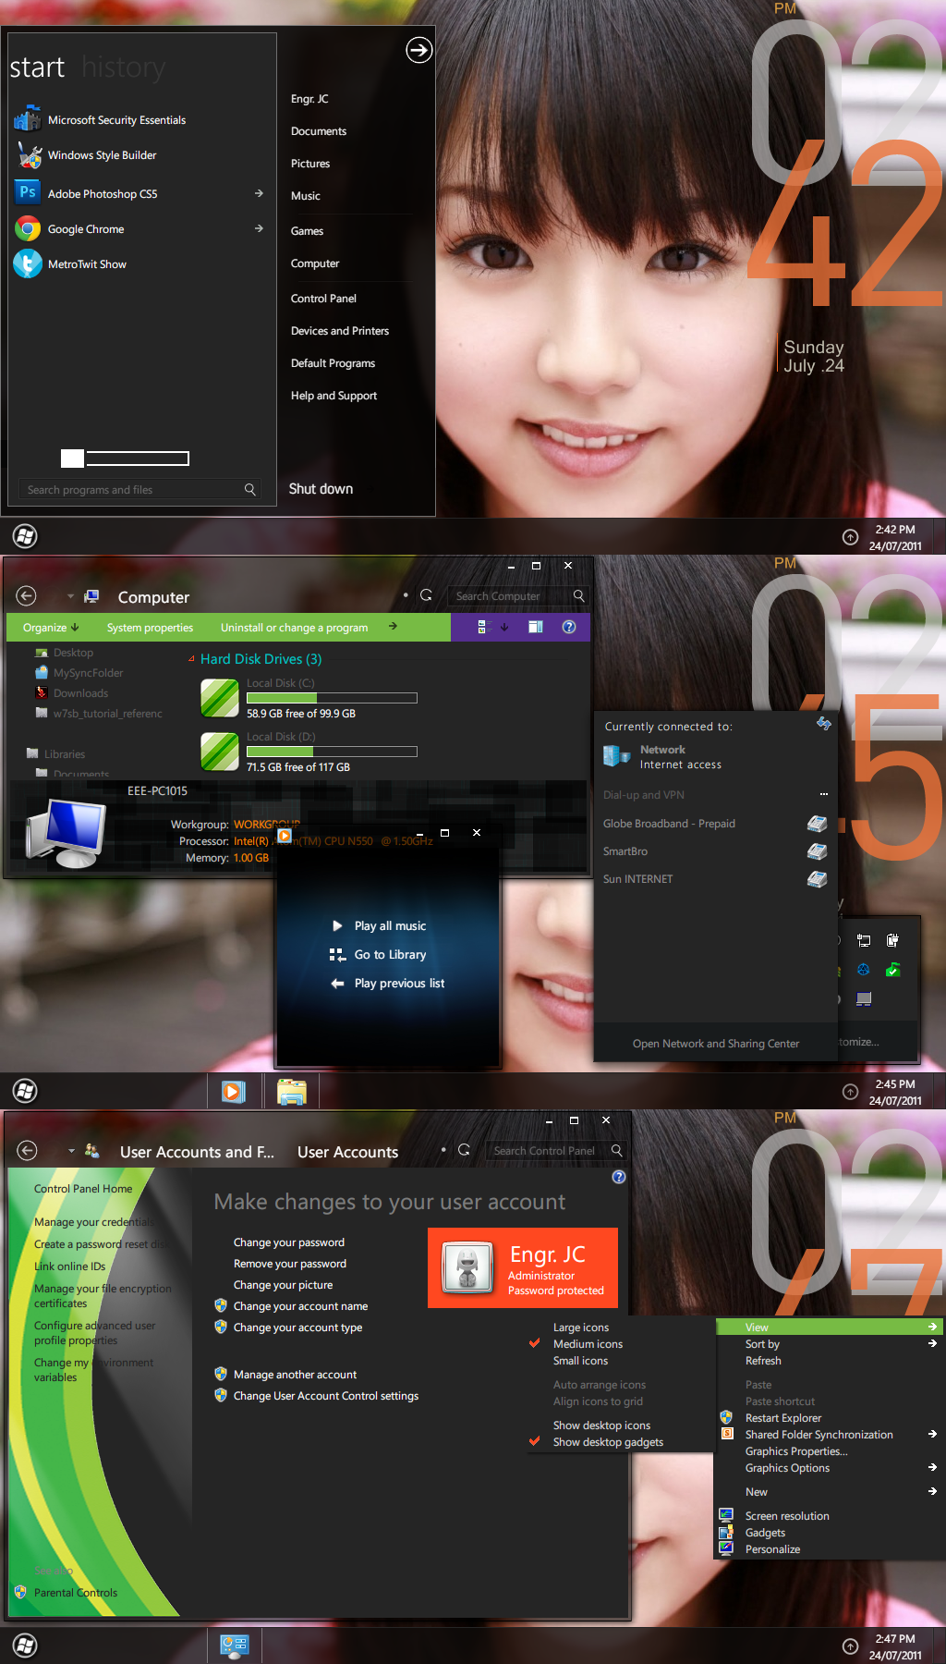
Task: Toggle Align icons to grid
Action: (598, 1401)
